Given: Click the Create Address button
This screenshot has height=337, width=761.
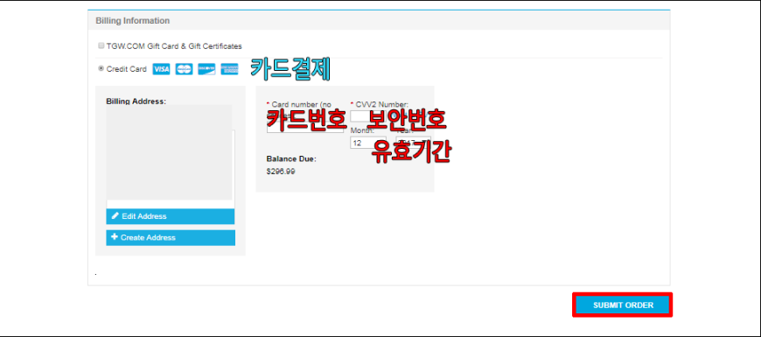Looking at the screenshot, I should pos(171,238).
